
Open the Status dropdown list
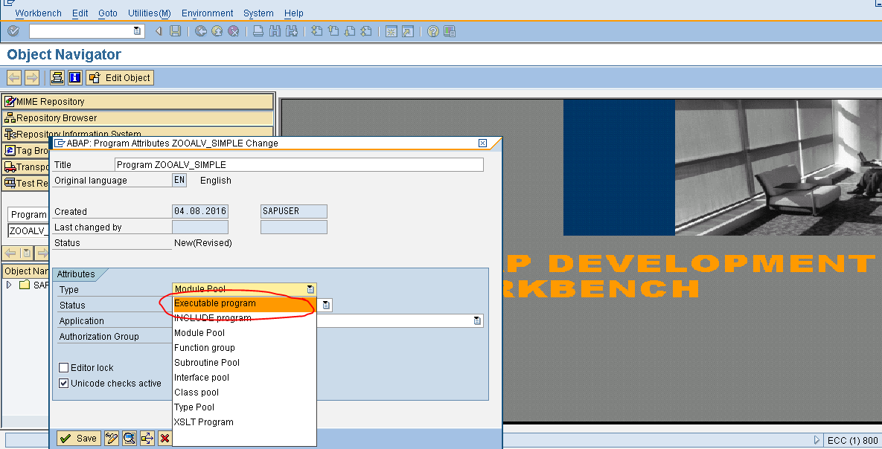(x=325, y=304)
